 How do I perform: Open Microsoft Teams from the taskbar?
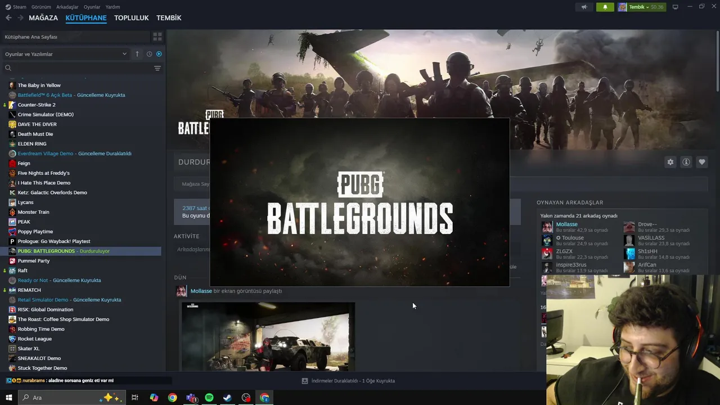pos(192,398)
